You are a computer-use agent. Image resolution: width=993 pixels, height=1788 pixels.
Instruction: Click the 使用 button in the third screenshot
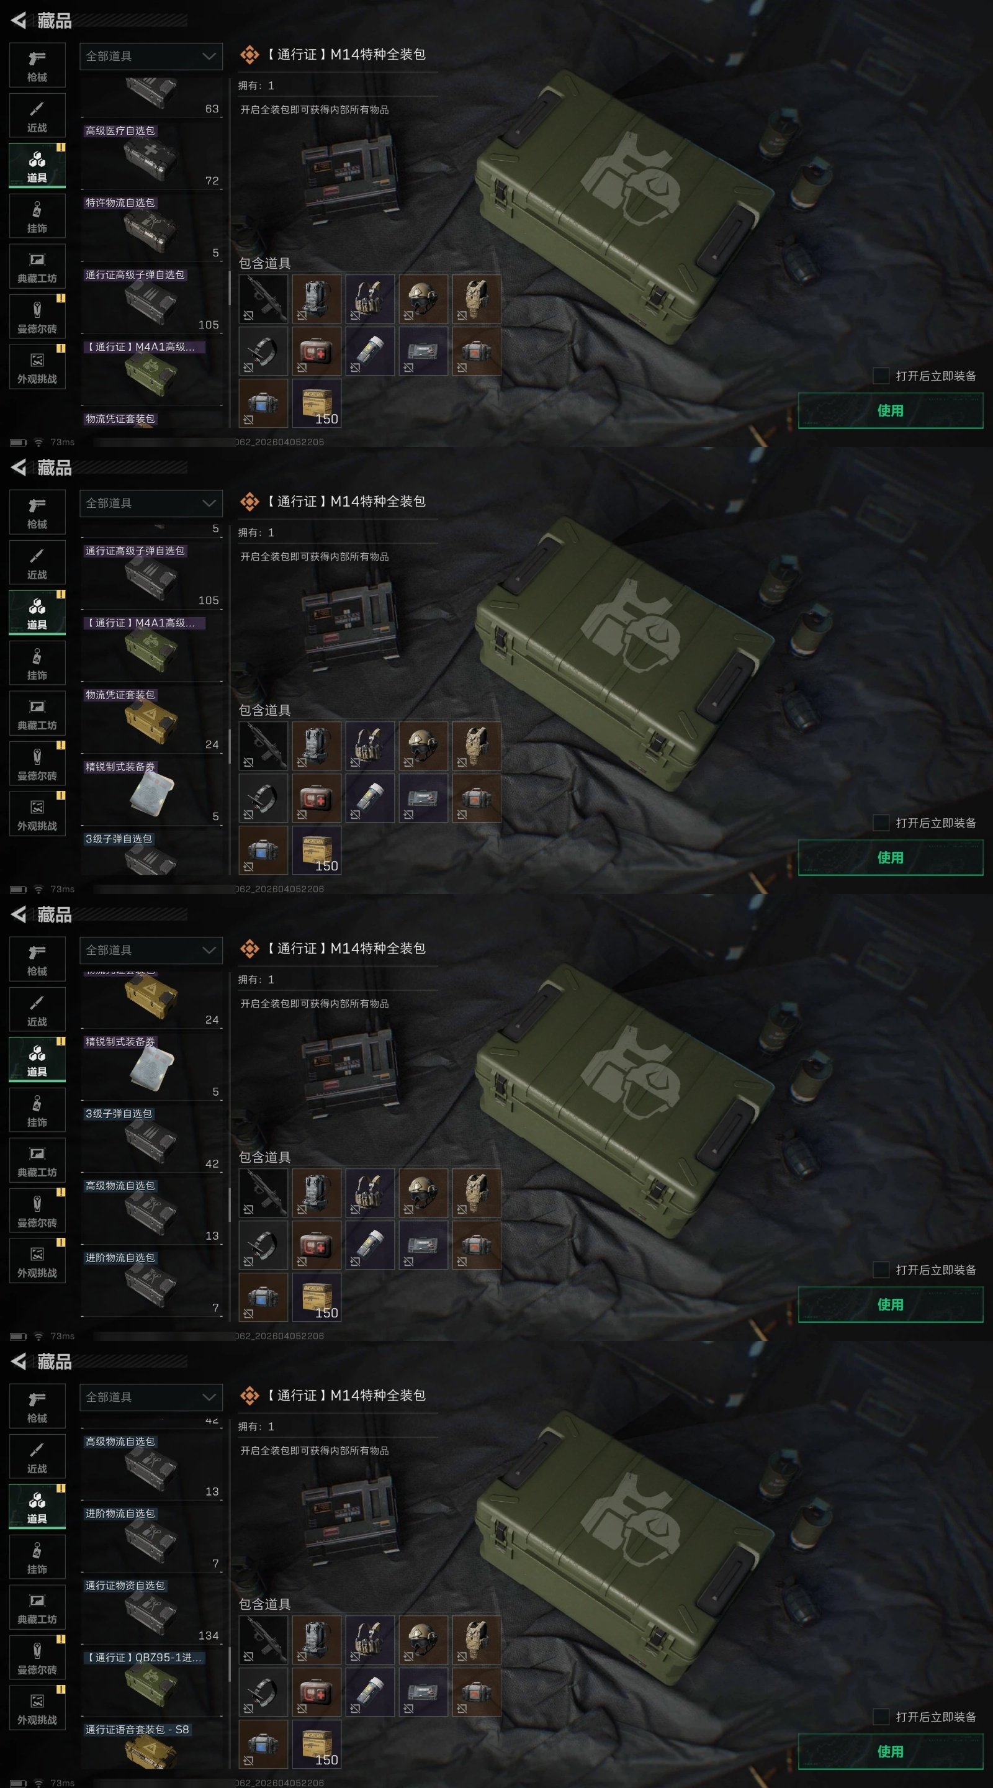pos(891,1304)
